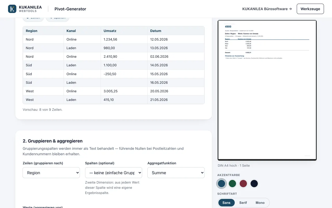Choose the green accent color swatch
The image size is (332, 208).
(232, 184)
